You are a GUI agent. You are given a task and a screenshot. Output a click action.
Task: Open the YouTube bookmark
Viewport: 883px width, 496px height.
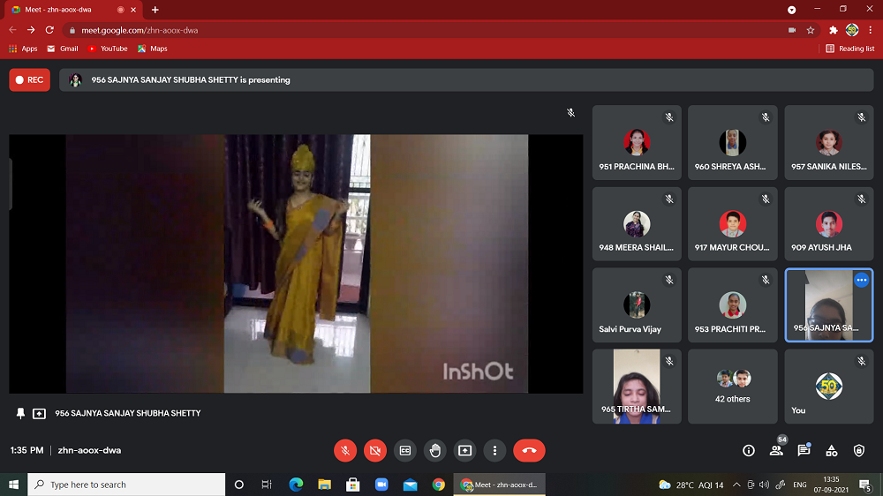tap(108, 49)
